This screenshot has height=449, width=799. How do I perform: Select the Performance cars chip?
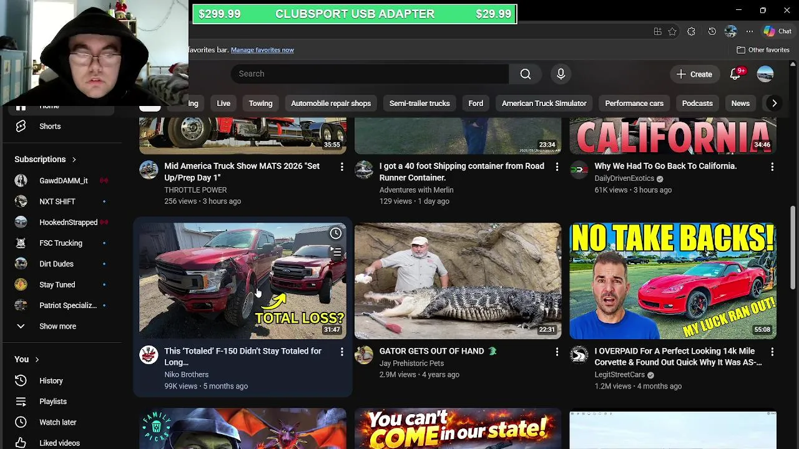[x=634, y=104]
